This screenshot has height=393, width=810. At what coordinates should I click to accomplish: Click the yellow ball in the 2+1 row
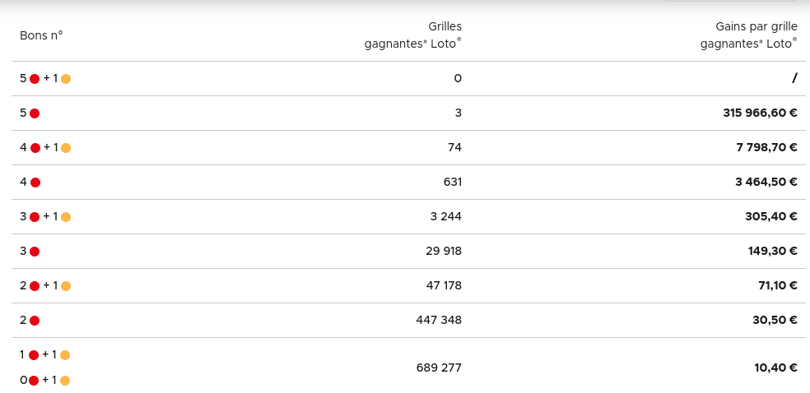(66, 286)
